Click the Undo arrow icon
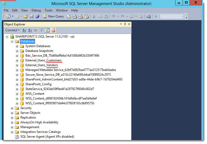207x144 pixels. (x=113, y=16)
